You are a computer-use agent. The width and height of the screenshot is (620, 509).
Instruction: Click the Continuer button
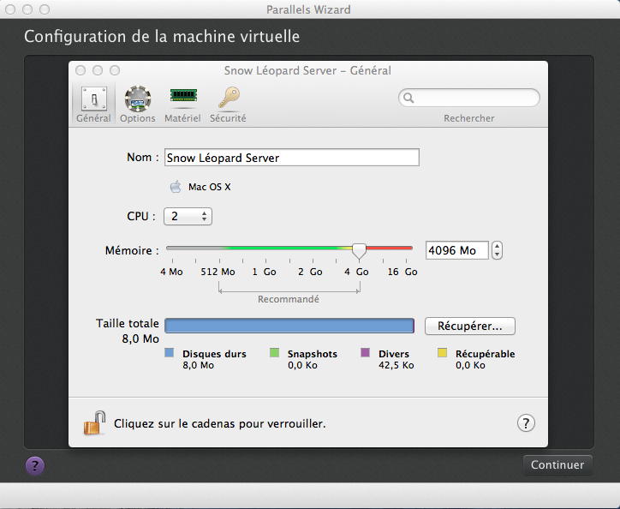click(557, 464)
